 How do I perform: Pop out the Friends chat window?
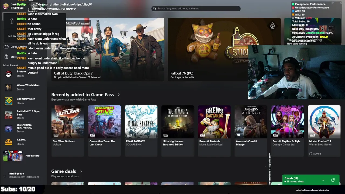point(333,180)
